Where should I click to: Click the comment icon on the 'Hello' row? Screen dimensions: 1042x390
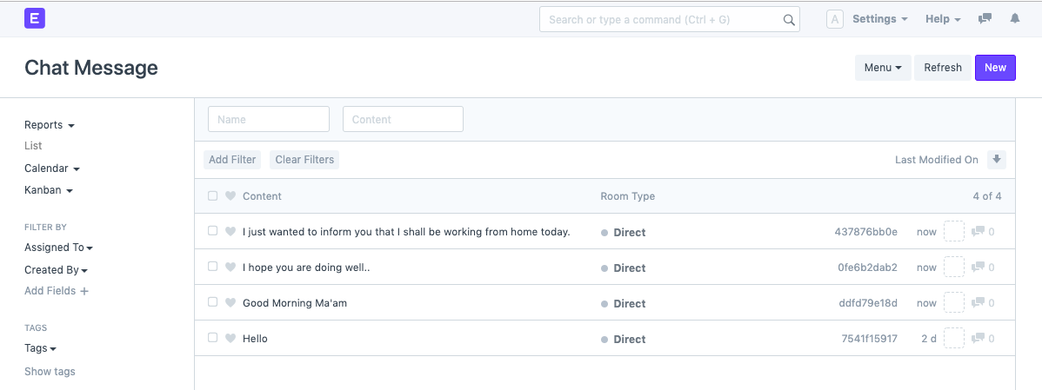[x=978, y=339]
